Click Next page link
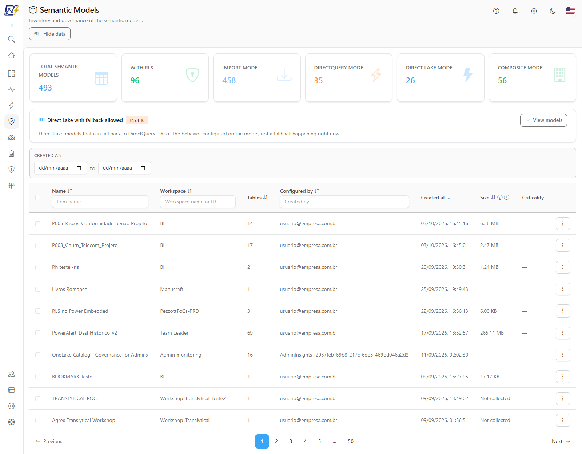The height and width of the screenshot is (454, 582). tap(561, 441)
